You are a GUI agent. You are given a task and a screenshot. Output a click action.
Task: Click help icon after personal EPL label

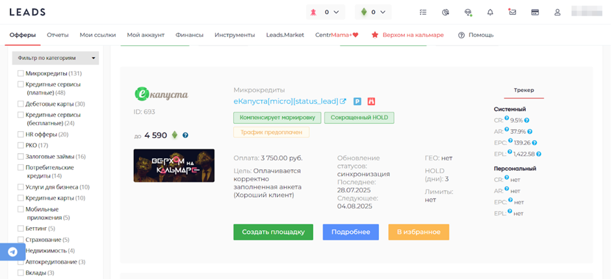tap(510, 212)
